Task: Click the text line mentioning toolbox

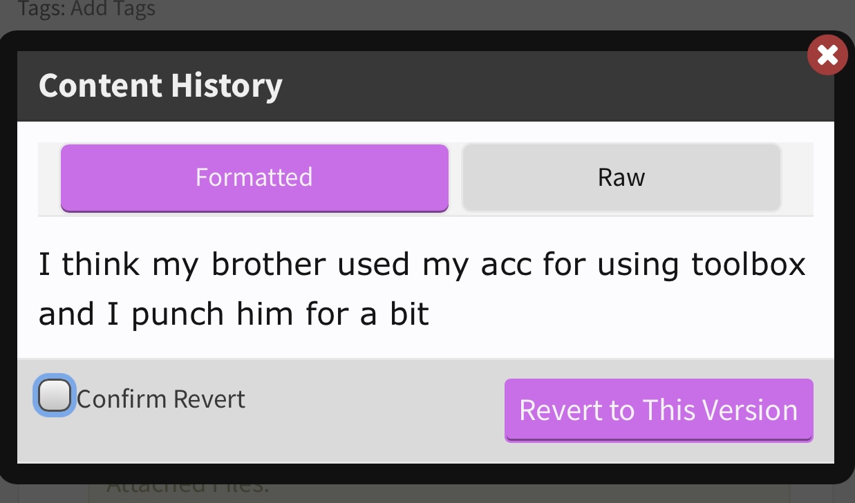Action: pos(422,265)
